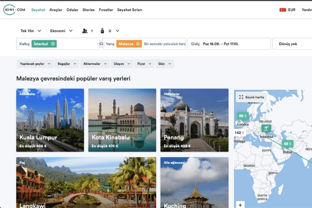Click the heading Malezya çevresindeki popüler varış yerleri
312x208 pixels.
pyautogui.click(x=73, y=79)
